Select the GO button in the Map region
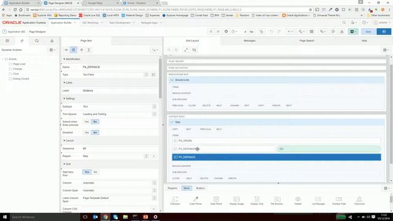This screenshot has height=221, width=393. click(329, 149)
